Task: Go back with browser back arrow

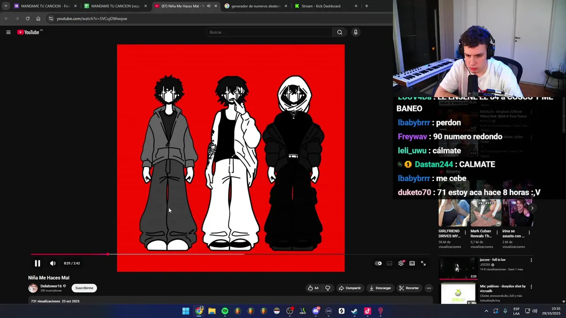Action: [6, 19]
